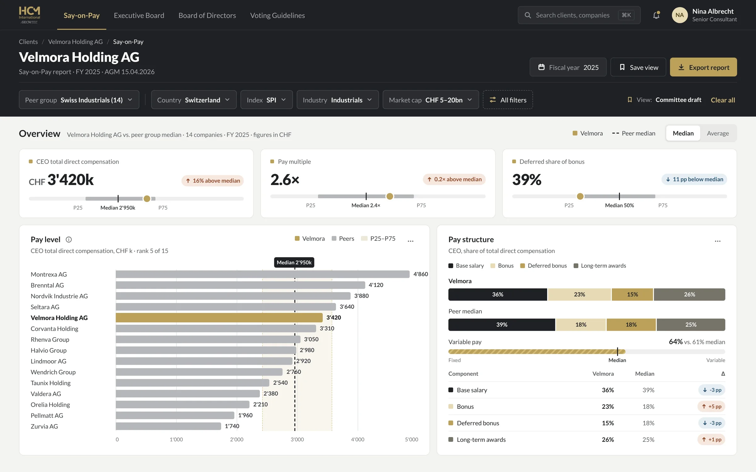Image resolution: width=756 pixels, height=472 pixels.
Task: Open Index SPI dropdown
Action: 266,100
